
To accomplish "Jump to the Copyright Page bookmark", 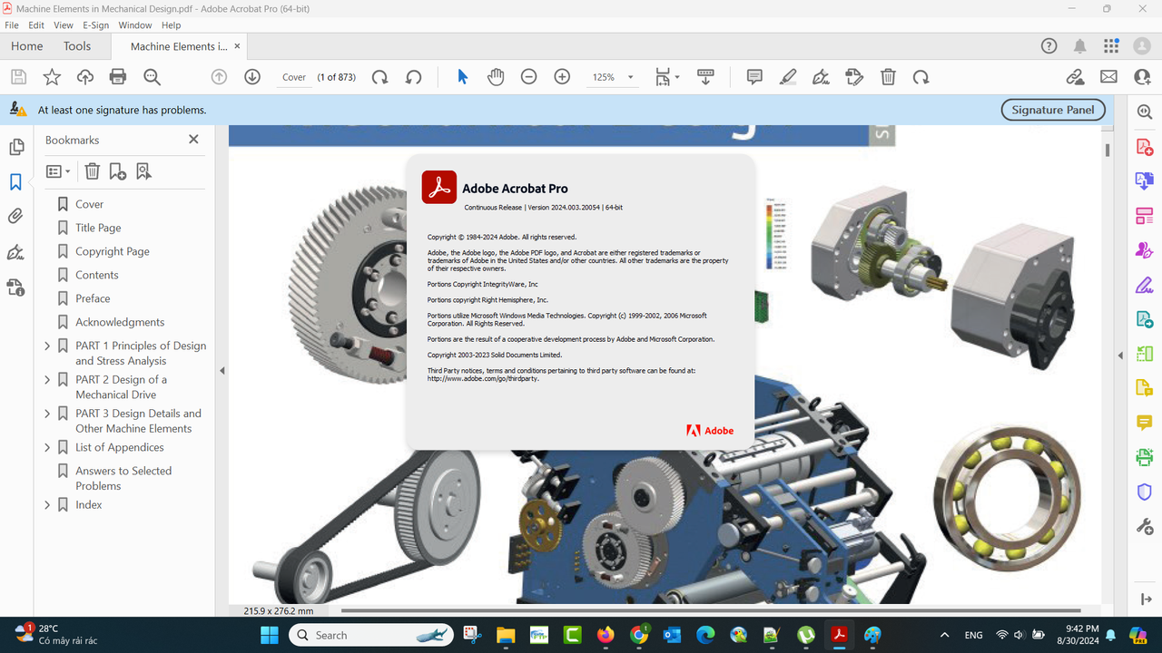I will tap(113, 251).
